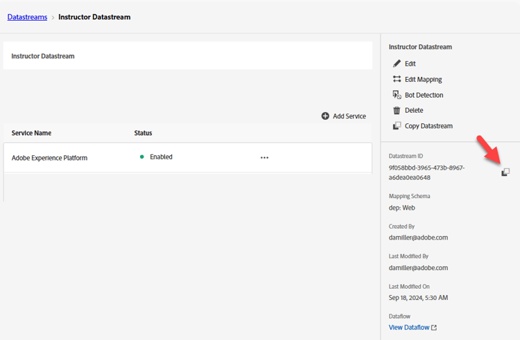The width and height of the screenshot is (520, 340).
Task: Click the pencil Edit icon
Action: [397, 64]
